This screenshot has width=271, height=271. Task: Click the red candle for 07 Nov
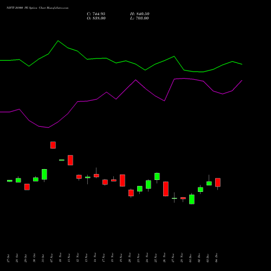tap(53, 145)
